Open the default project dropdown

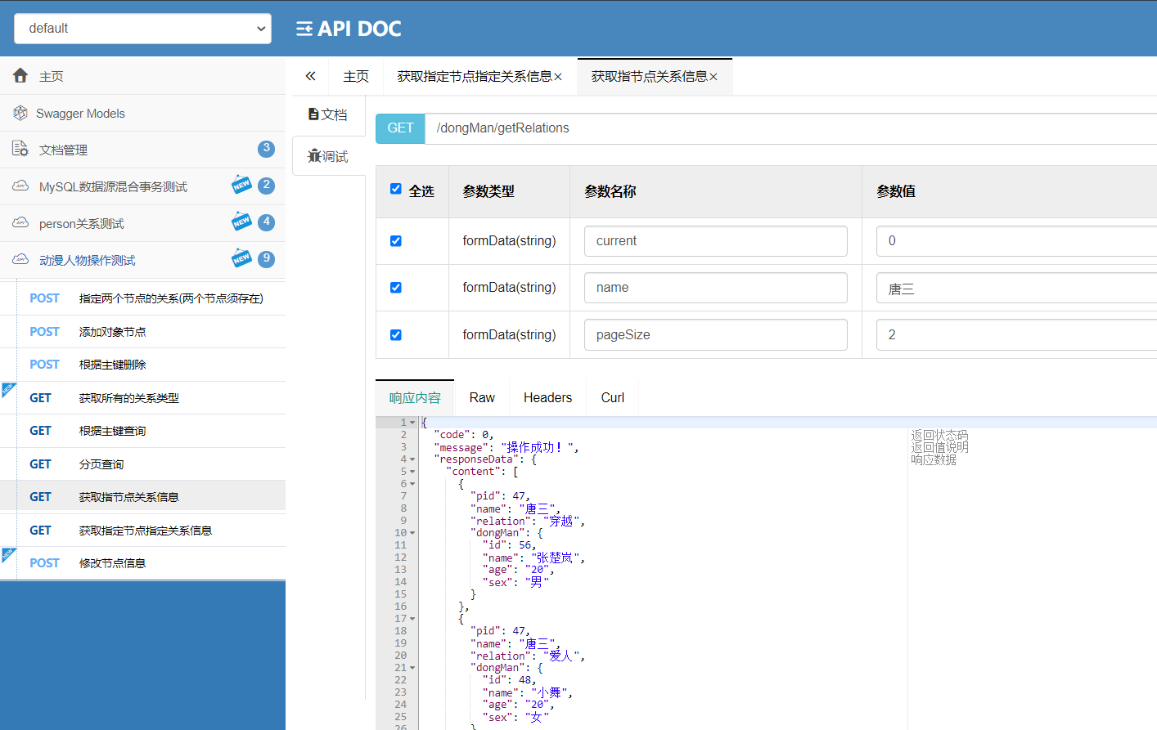pos(142,28)
